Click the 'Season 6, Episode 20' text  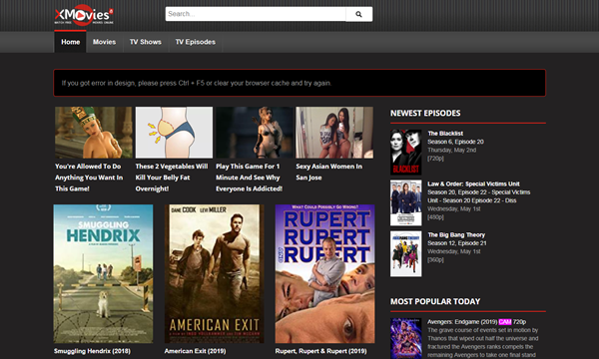click(456, 142)
